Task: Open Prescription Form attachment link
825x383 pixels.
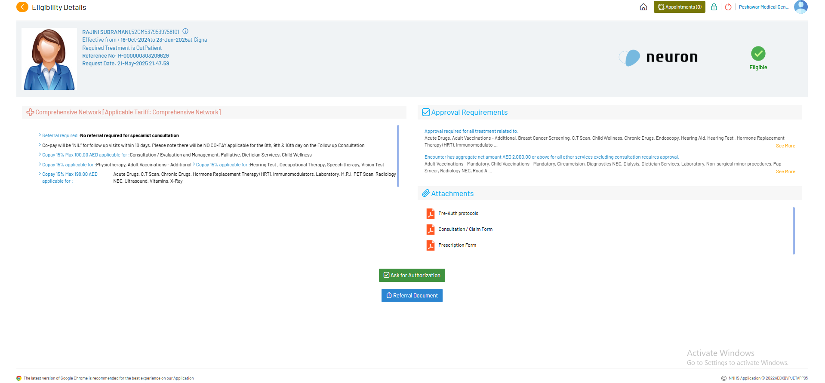Action: tap(457, 245)
